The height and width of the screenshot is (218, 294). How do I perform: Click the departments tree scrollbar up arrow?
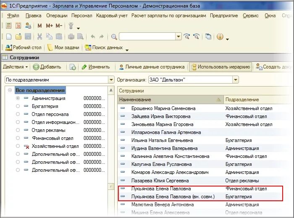[x=111, y=90]
